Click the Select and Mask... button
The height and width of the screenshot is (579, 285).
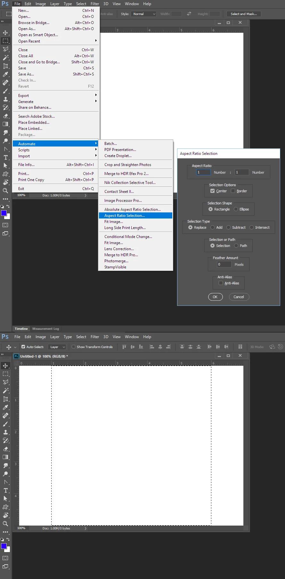pos(244,14)
